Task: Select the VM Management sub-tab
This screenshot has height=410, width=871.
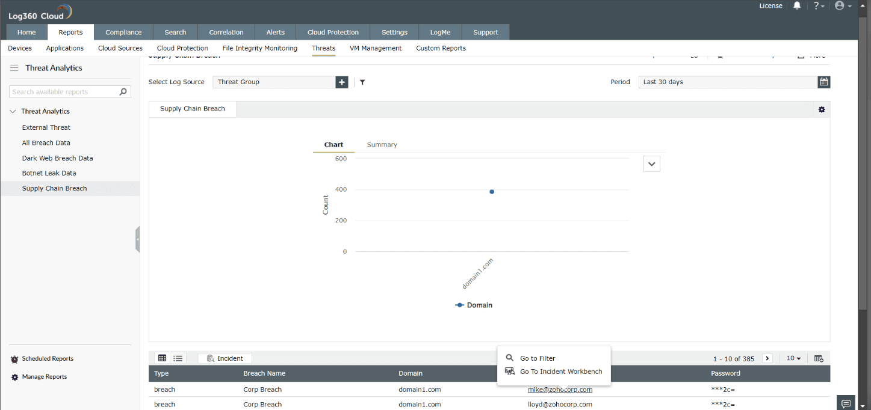Action: coord(376,48)
